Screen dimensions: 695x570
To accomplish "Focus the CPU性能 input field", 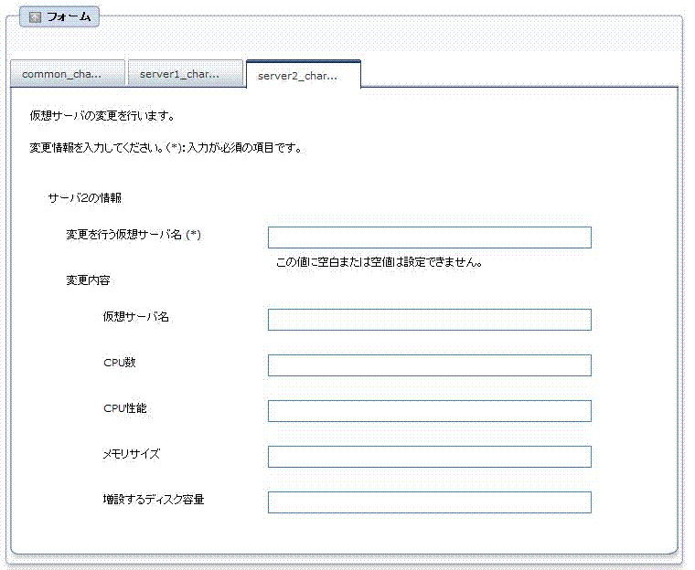I will 430,411.
